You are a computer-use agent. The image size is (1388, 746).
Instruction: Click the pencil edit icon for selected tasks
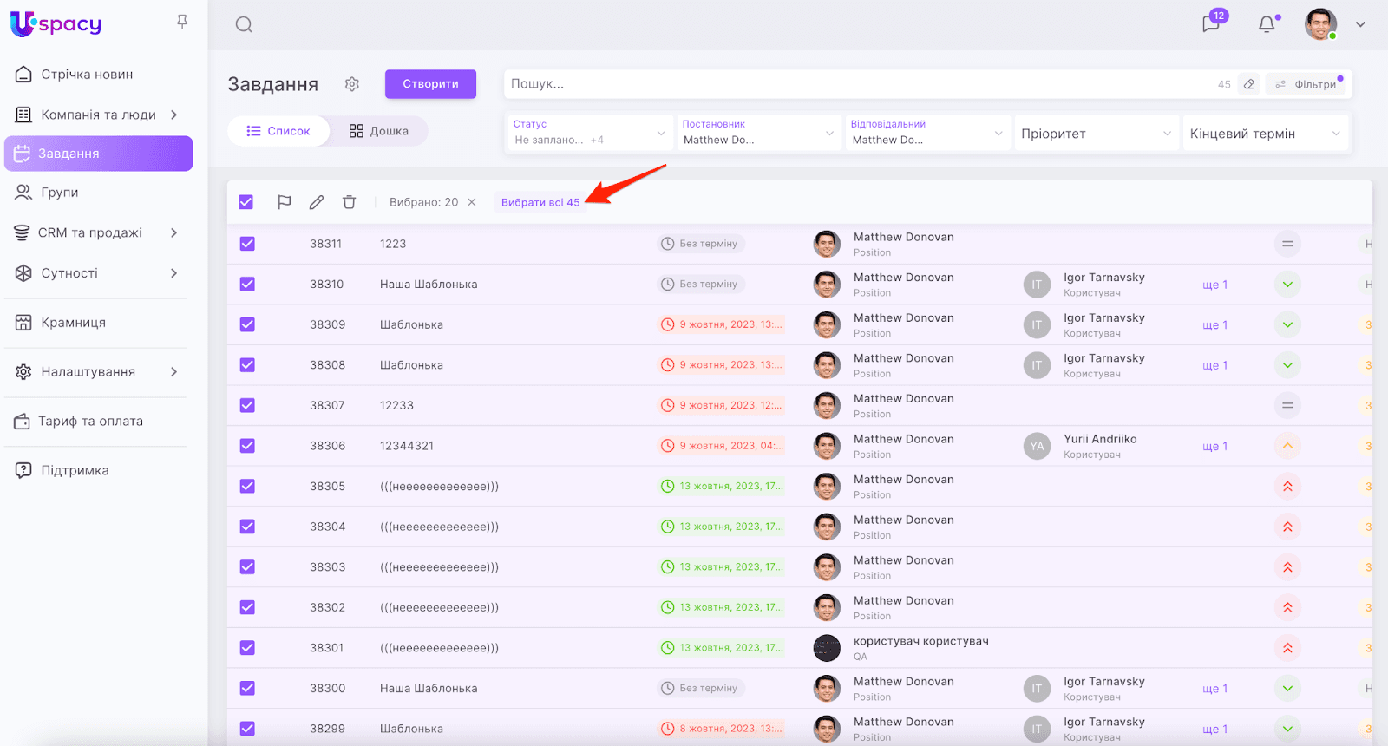317,202
